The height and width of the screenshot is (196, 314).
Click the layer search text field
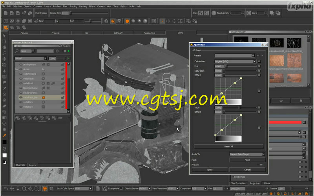click(x=45, y=51)
